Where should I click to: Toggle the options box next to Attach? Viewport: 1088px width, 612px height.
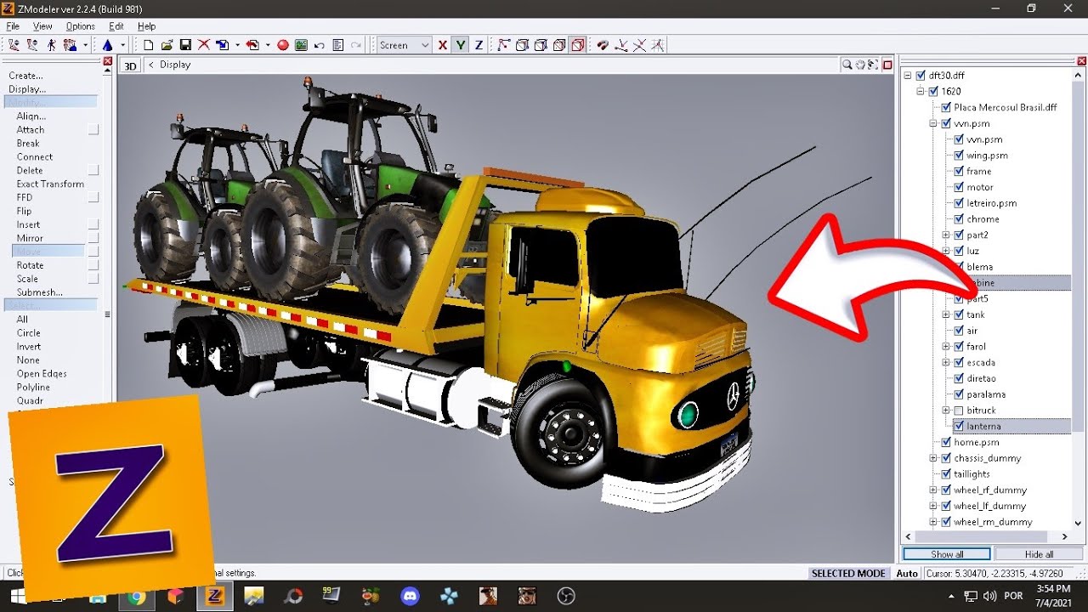[x=93, y=129]
